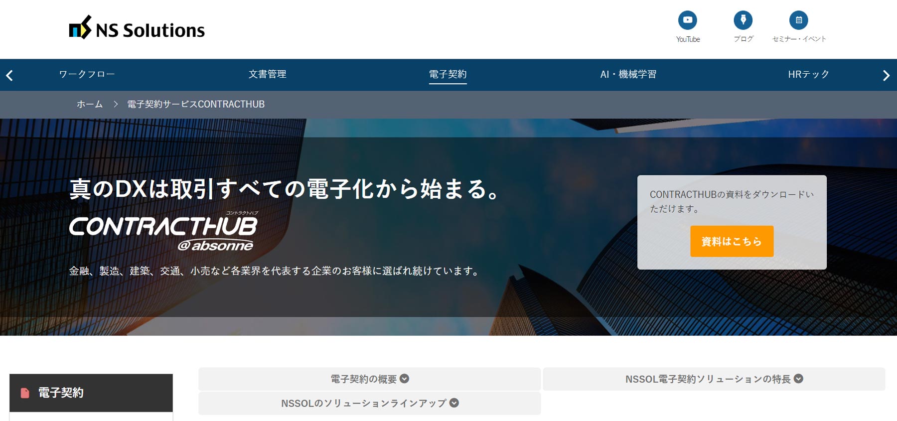Screen dimensions: 897x421
Task: Open the ブログ pen icon
Action: pos(743,20)
